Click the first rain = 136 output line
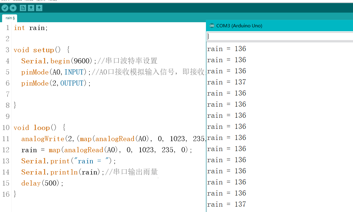The width and height of the screenshot is (353, 212). pos(227,49)
